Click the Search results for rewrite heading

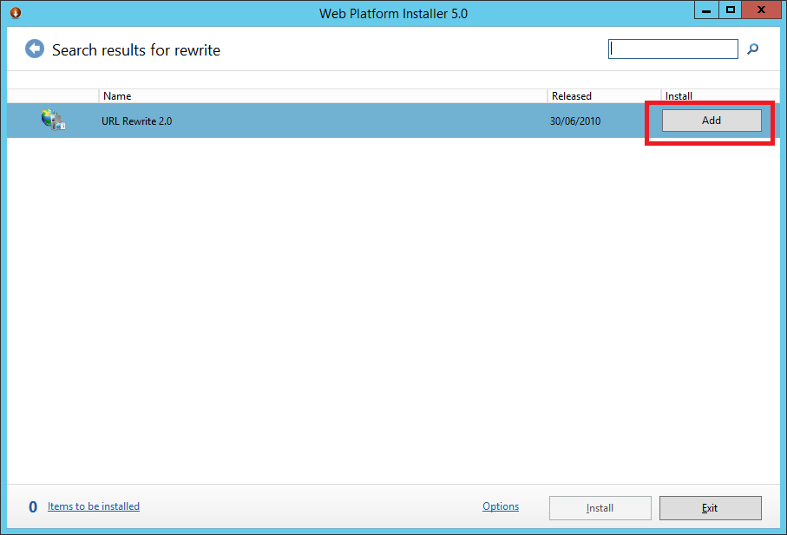click(x=136, y=50)
